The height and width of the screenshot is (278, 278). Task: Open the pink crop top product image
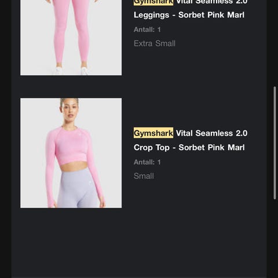71,153
